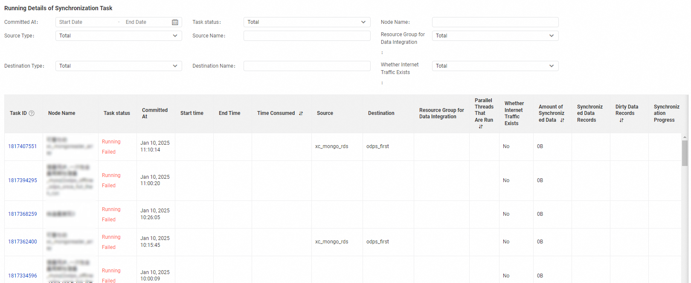This screenshot has height=283, width=691.
Task: Open the Source Type dropdown
Action: [x=119, y=36]
